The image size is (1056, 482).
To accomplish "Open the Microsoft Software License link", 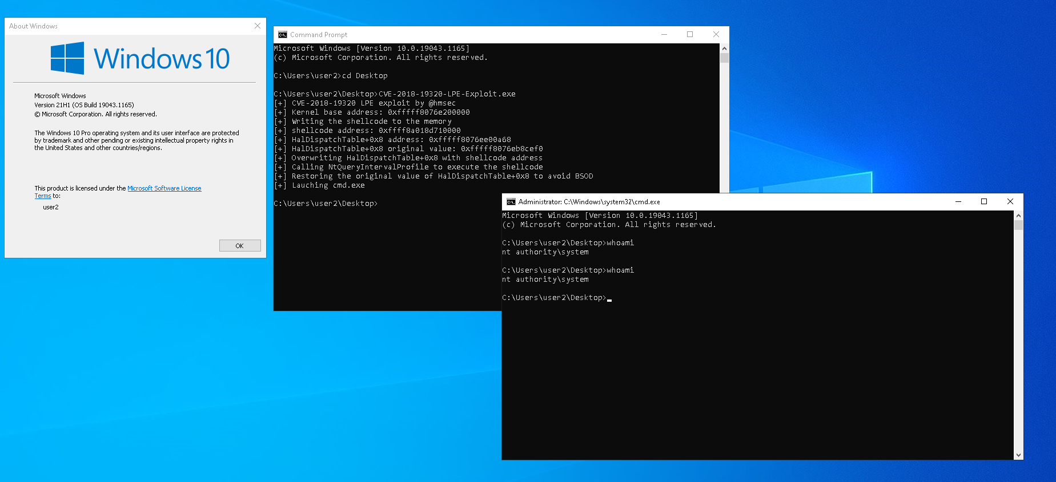I will [164, 188].
